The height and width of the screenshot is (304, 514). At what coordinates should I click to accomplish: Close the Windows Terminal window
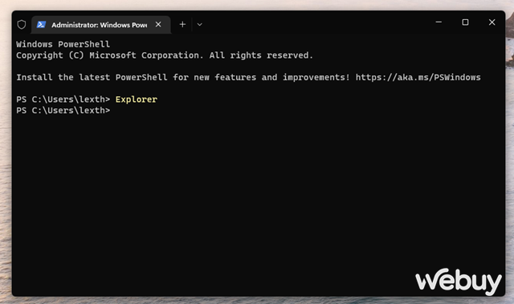click(x=492, y=22)
